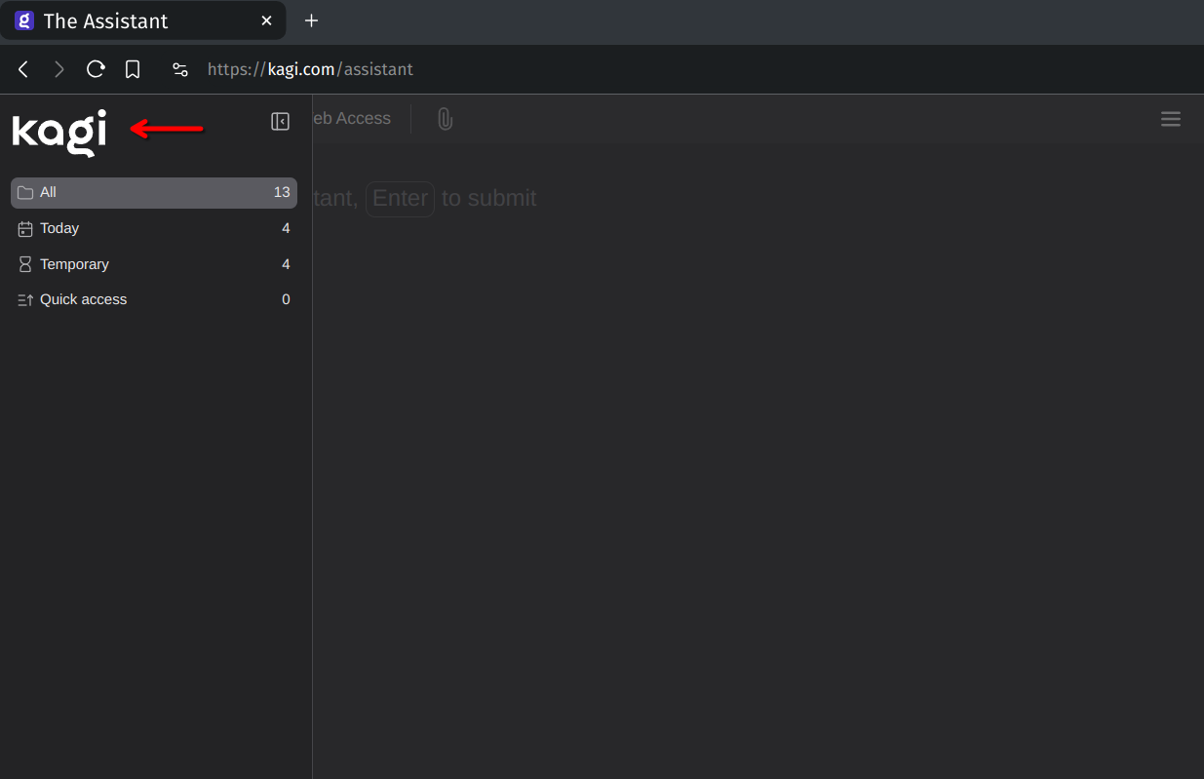Open the hamburger menu at top right
1204x779 pixels.
1170,119
